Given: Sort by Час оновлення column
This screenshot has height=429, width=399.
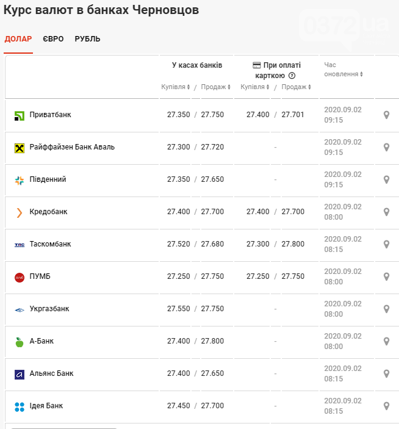Looking at the screenshot, I should (x=343, y=70).
